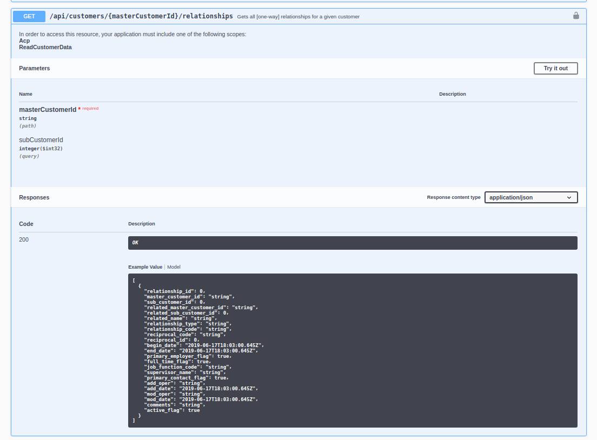Click the "job_function_code" line in example
The width and height of the screenshot is (597, 440).
(x=188, y=368)
